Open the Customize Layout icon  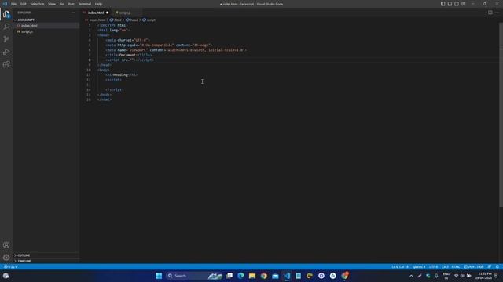464,4
